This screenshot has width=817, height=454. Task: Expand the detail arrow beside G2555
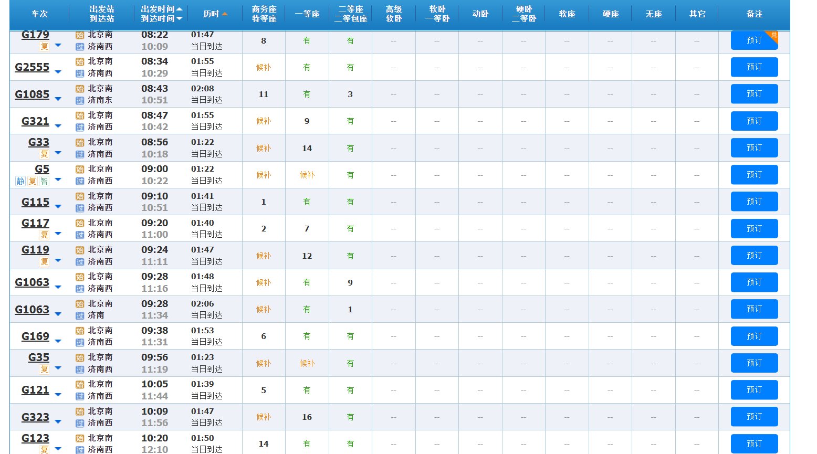click(58, 72)
